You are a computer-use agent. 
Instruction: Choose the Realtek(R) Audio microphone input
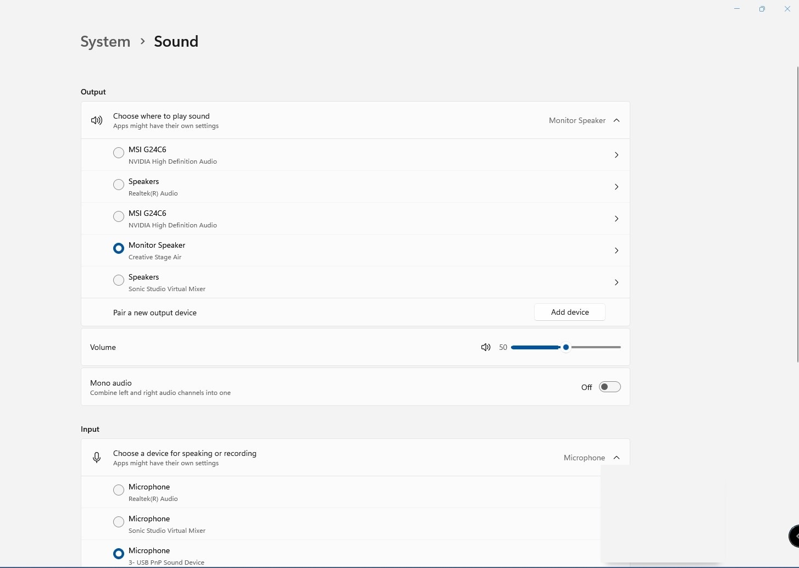click(119, 490)
